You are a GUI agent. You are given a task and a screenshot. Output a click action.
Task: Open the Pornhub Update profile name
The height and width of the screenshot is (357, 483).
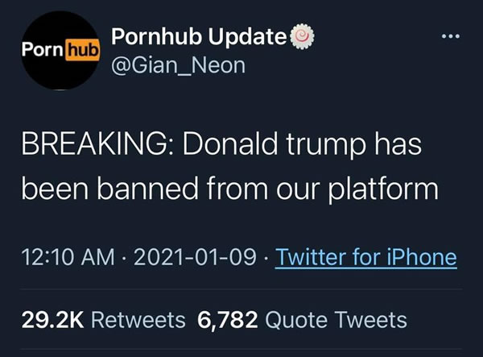[x=198, y=36]
